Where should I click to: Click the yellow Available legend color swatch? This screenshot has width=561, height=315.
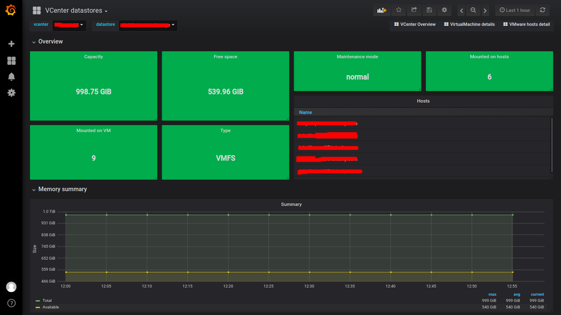tap(38, 307)
